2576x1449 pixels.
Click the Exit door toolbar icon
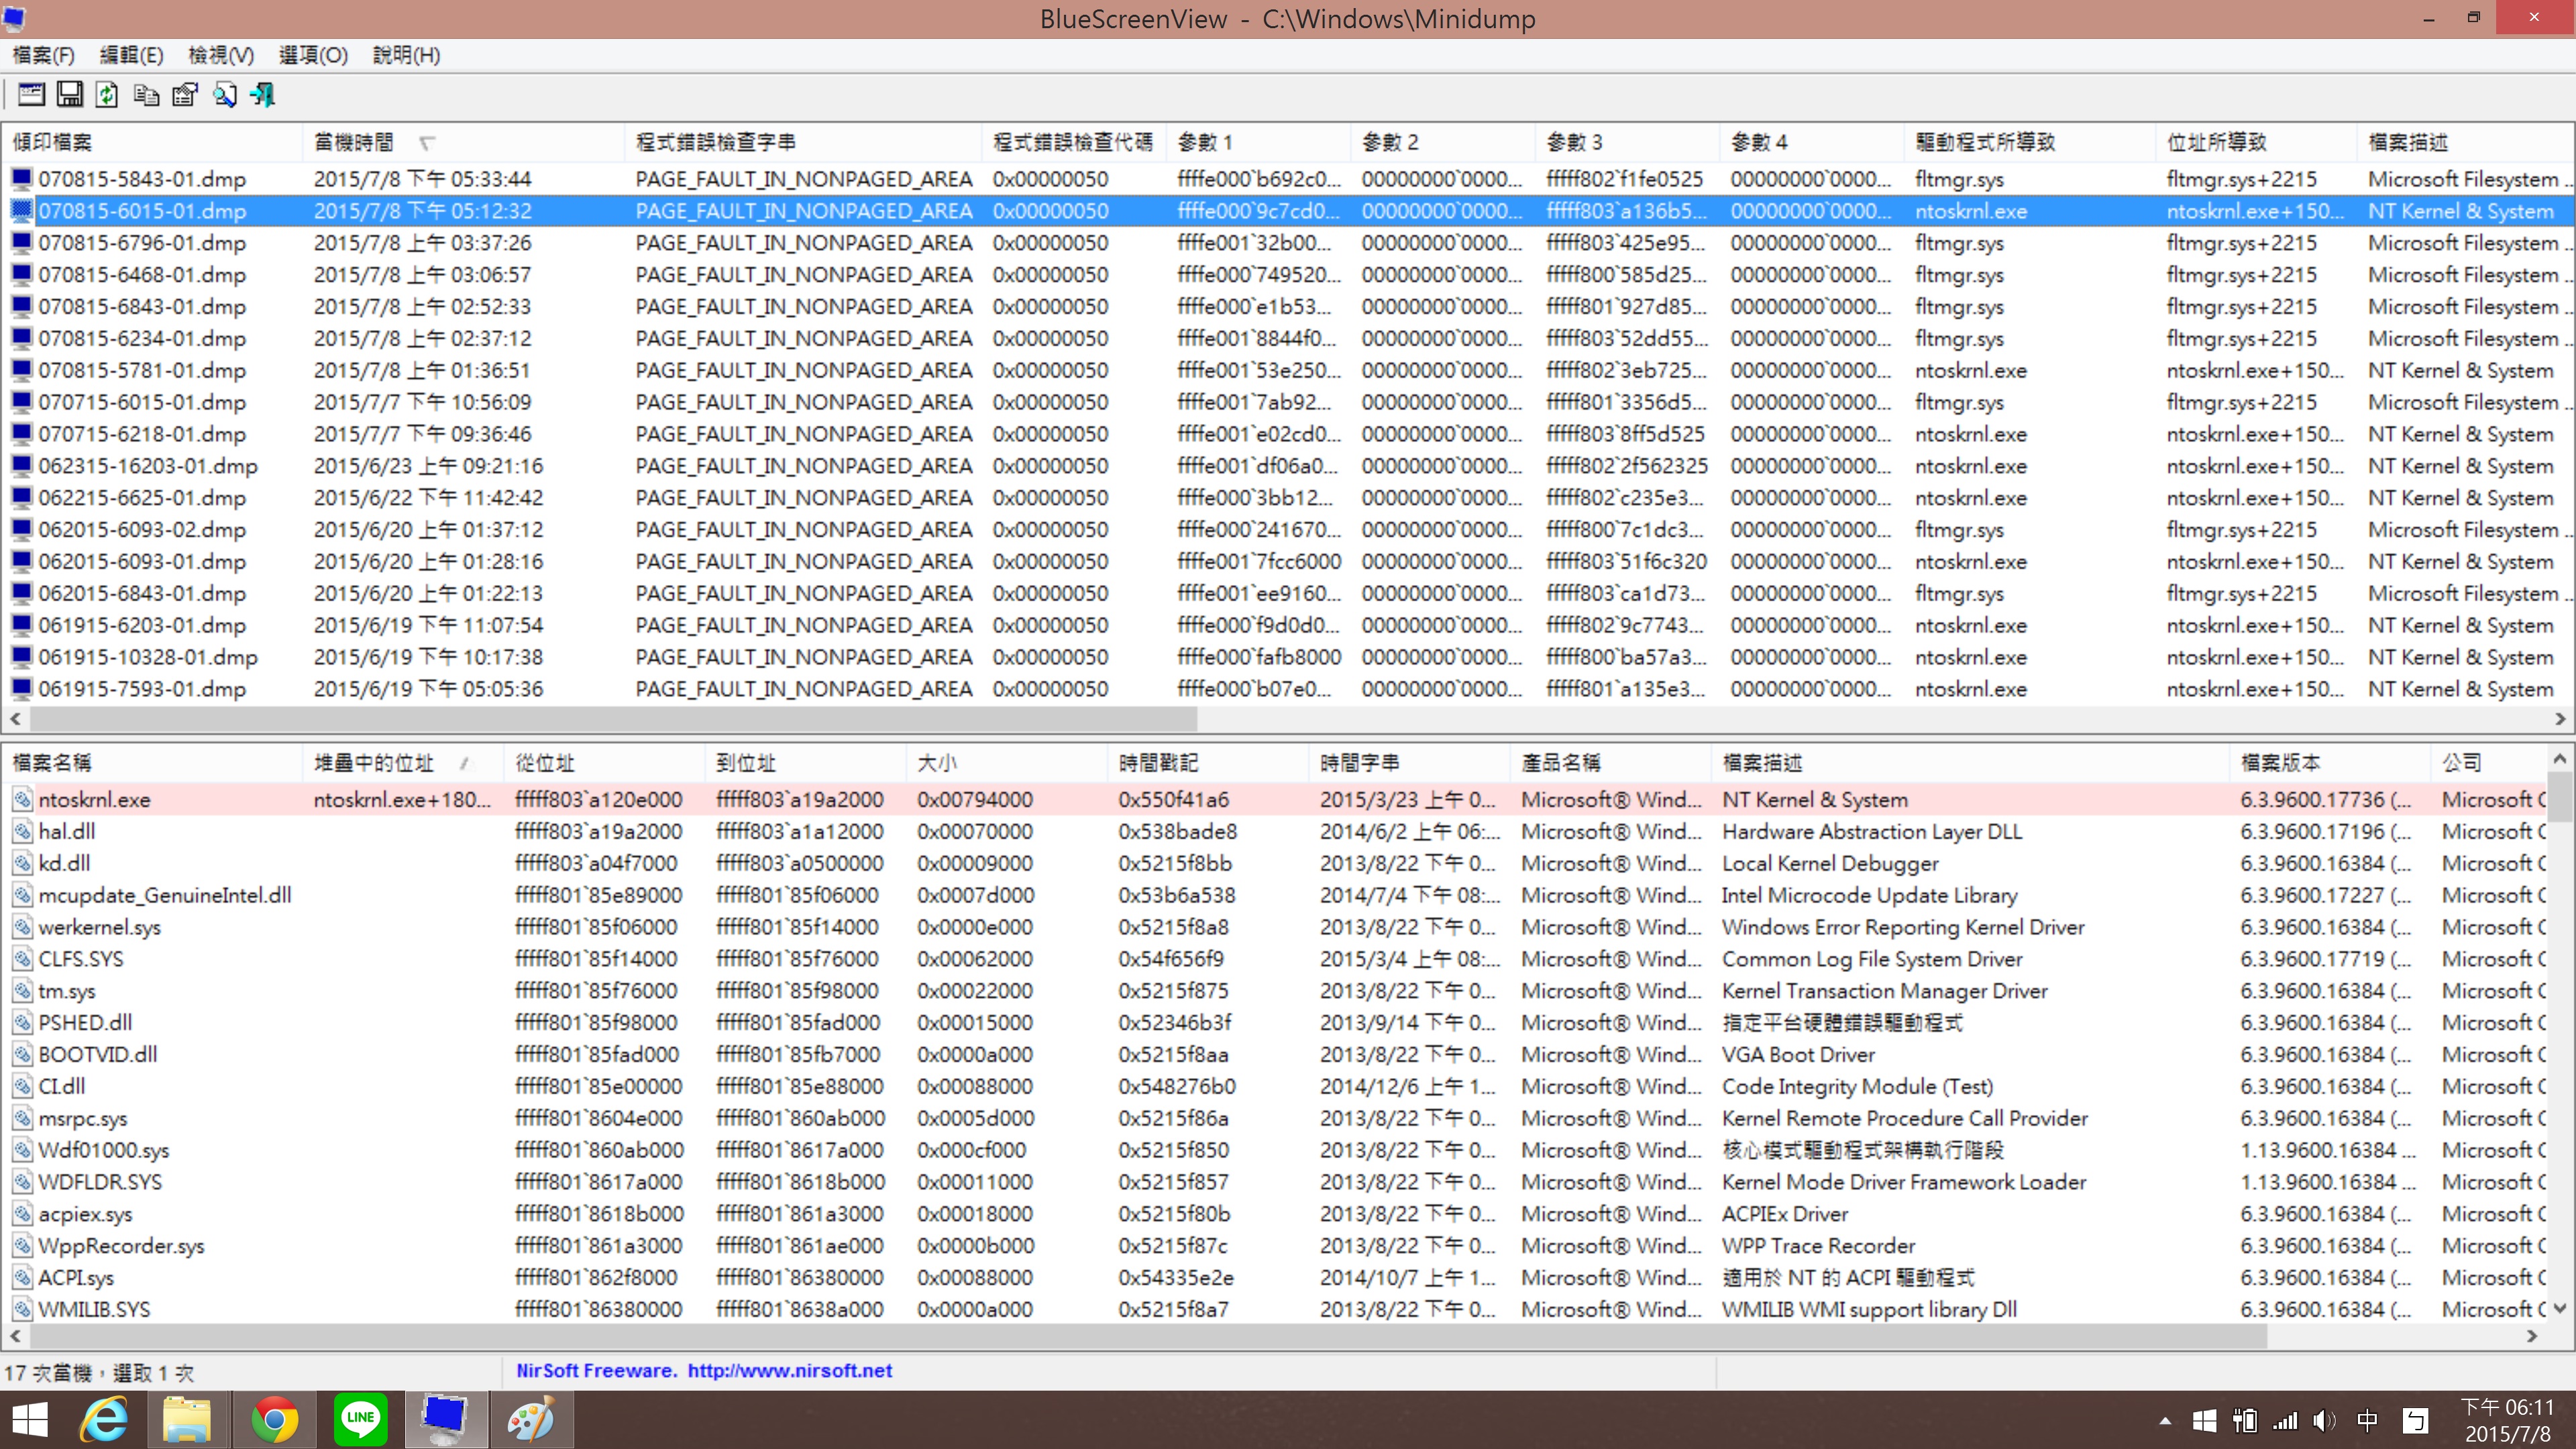click(263, 95)
